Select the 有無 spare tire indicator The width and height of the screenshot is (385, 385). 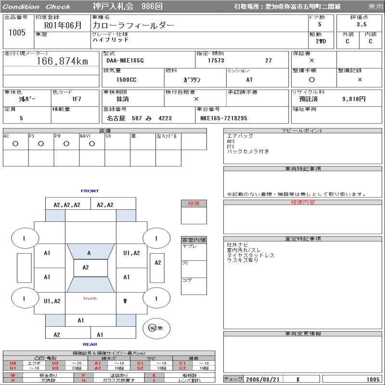tap(155, 328)
